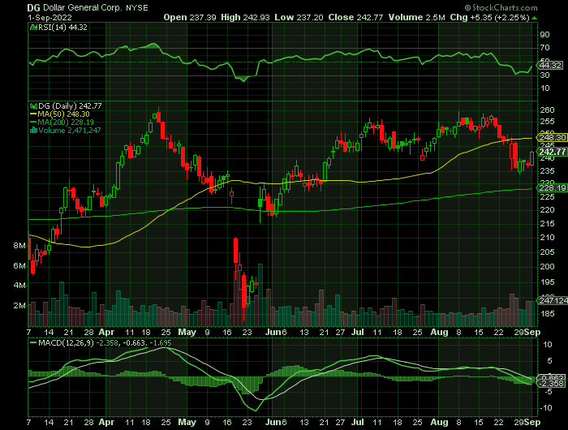This screenshot has width=568, height=430.
Task: Click the 1-Sep-2022 date label
Action: point(50,17)
